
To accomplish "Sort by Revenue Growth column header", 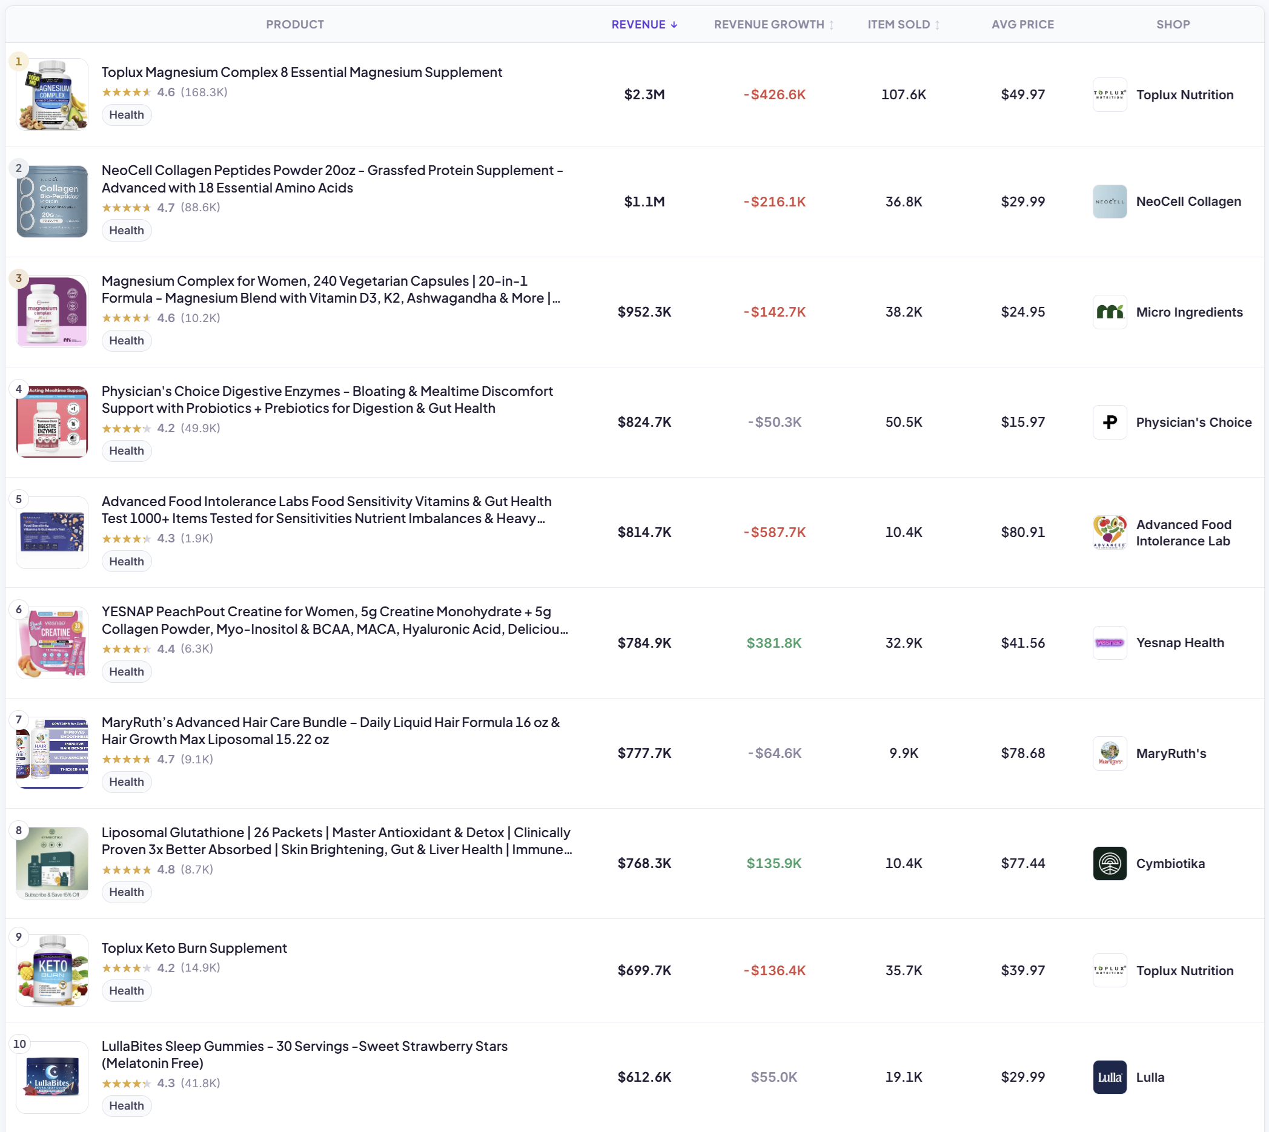I will [x=774, y=24].
